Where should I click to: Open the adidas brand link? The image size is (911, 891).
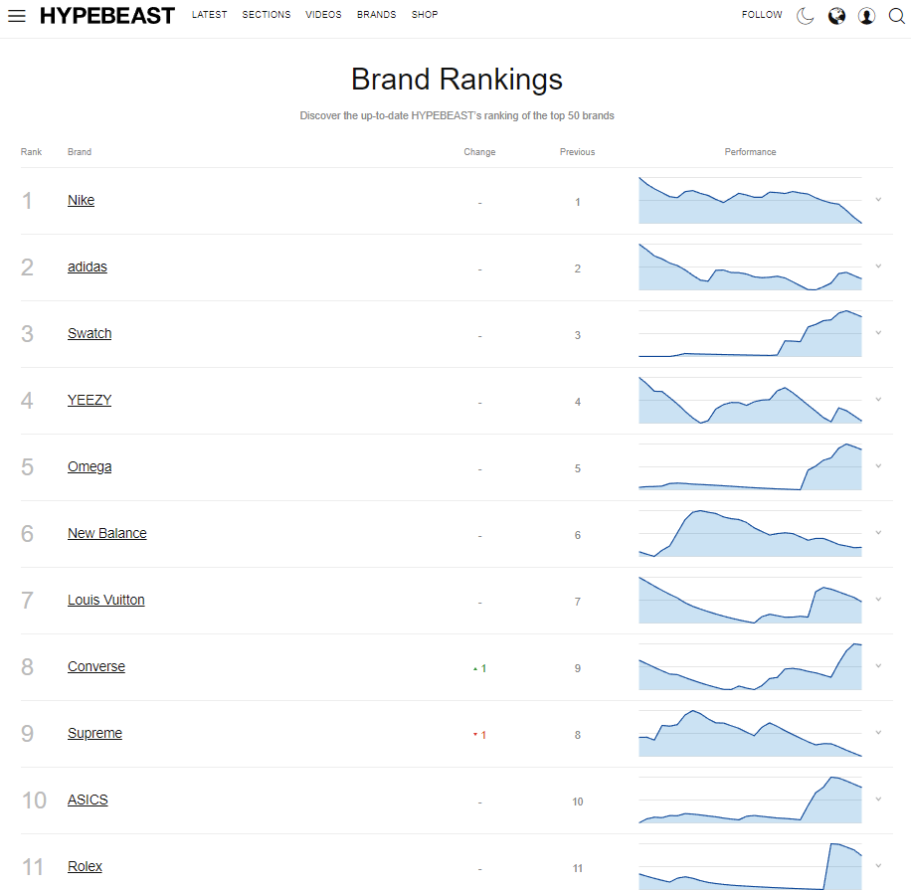(88, 267)
